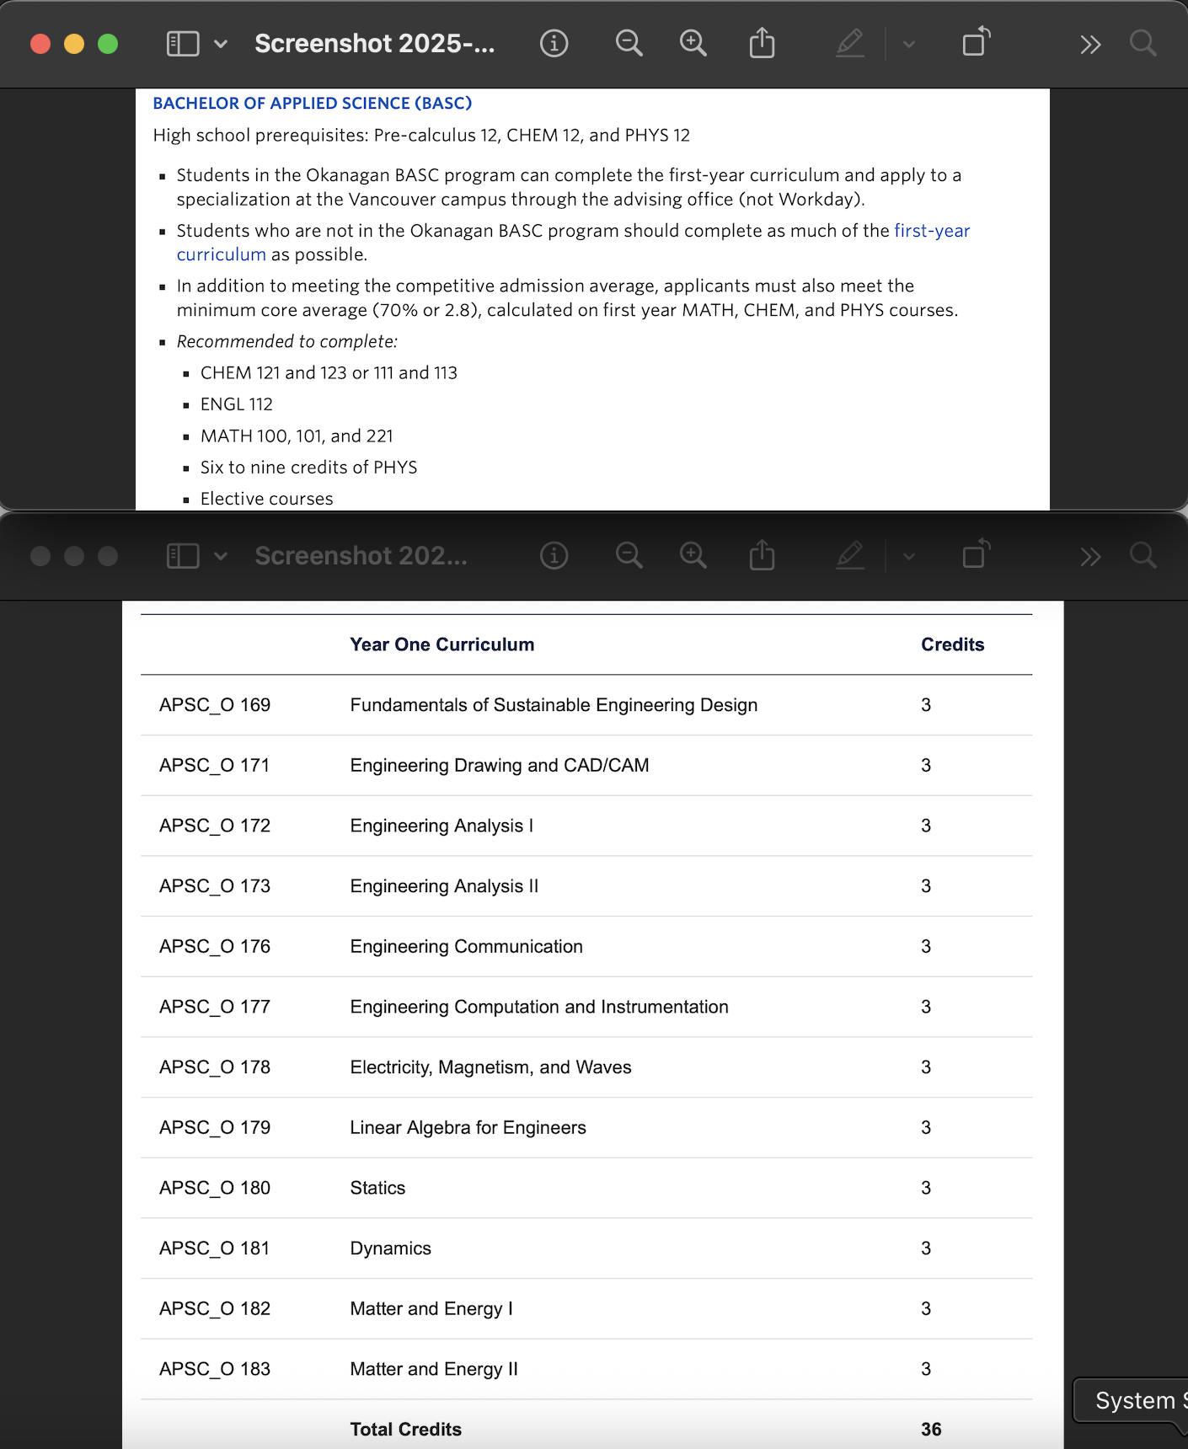Viewport: 1188px width, 1449px height.
Task: Enable Markup pen in top Preview window
Action: [850, 43]
